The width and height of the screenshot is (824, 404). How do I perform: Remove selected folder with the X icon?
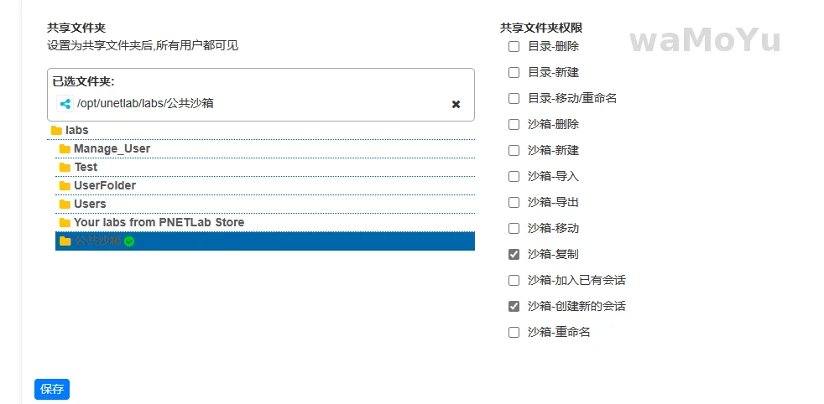pyautogui.click(x=456, y=105)
